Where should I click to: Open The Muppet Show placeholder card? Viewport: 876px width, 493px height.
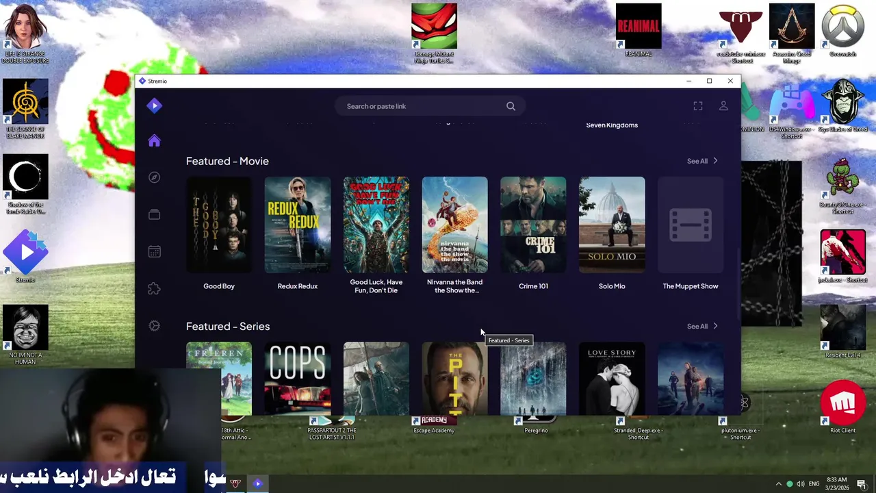pos(691,225)
